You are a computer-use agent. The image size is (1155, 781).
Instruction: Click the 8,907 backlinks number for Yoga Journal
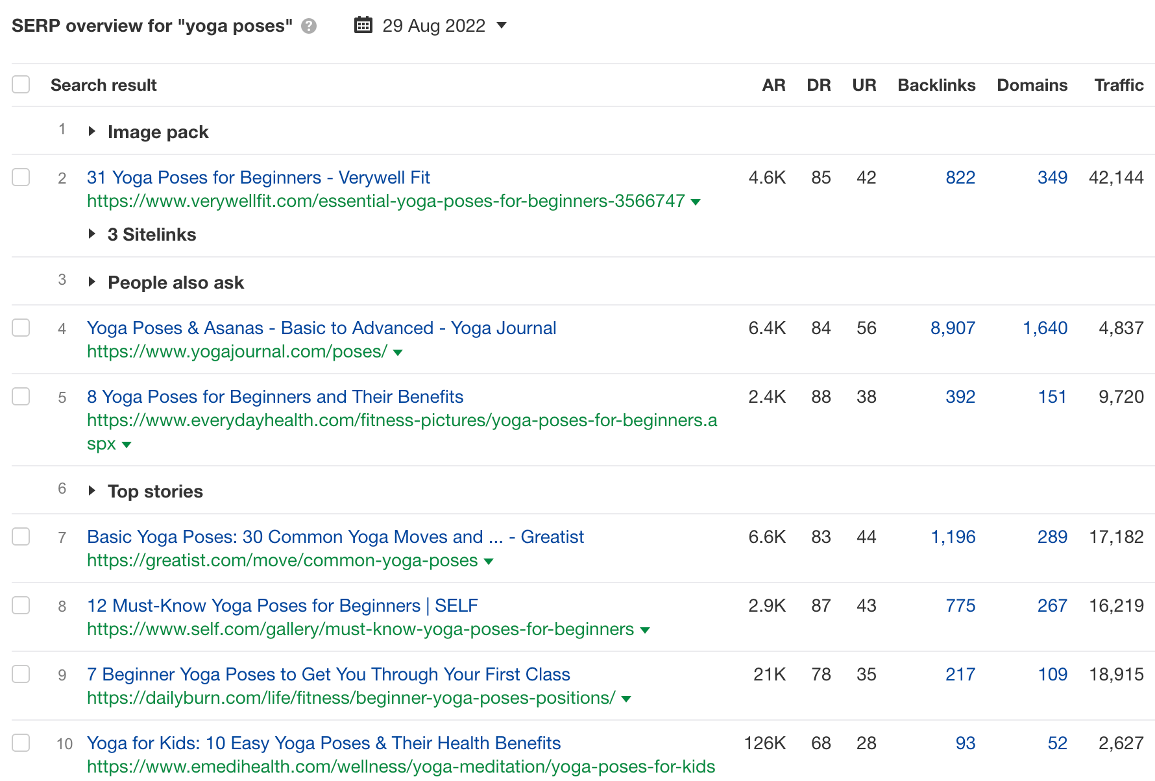(x=953, y=328)
